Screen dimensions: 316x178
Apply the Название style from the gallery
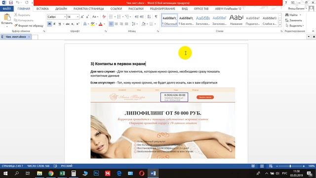coord(236,20)
